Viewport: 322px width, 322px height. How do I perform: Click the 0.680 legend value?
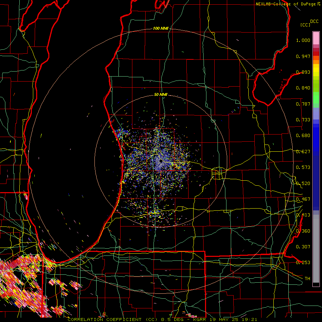coord(303,136)
